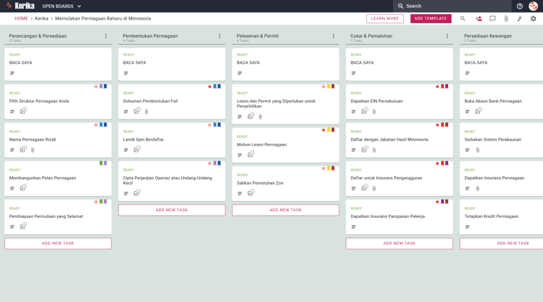Open attachment icon on Dapatkan Insurans Perniagaan
The height and width of the screenshot is (302, 543).
tap(478, 188)
